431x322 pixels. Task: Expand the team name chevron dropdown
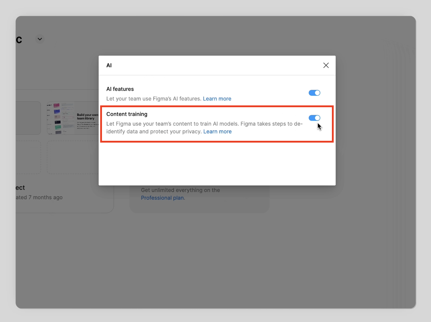click(40, 39)
